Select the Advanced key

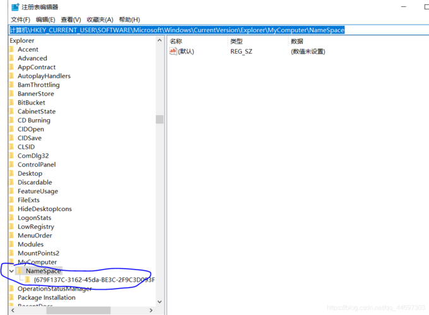[32, 58]
